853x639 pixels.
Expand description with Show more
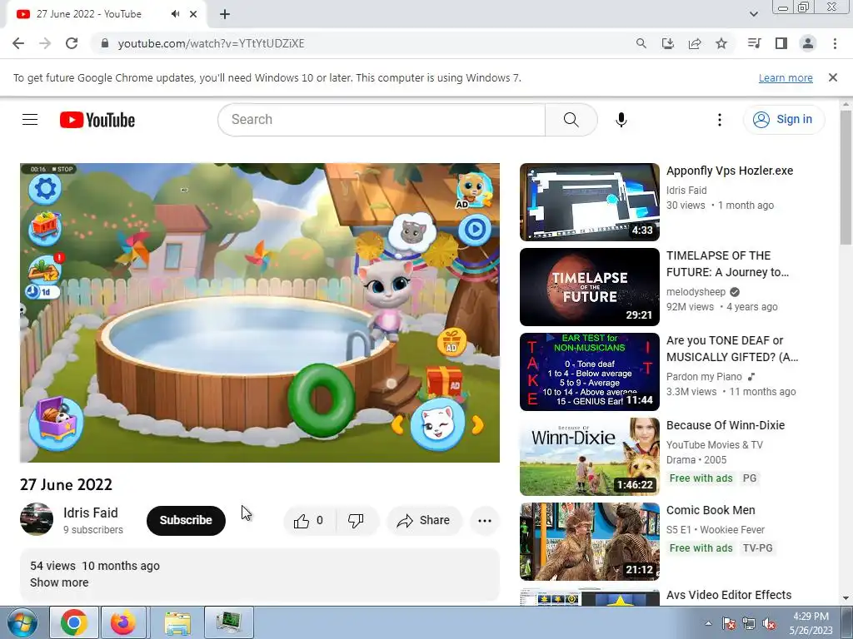click(x=59, y=582)
